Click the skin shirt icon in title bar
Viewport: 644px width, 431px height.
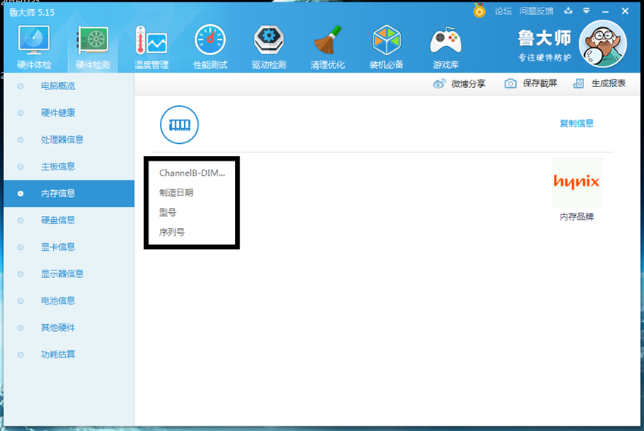pyautogui.click(x=568, y=11)
